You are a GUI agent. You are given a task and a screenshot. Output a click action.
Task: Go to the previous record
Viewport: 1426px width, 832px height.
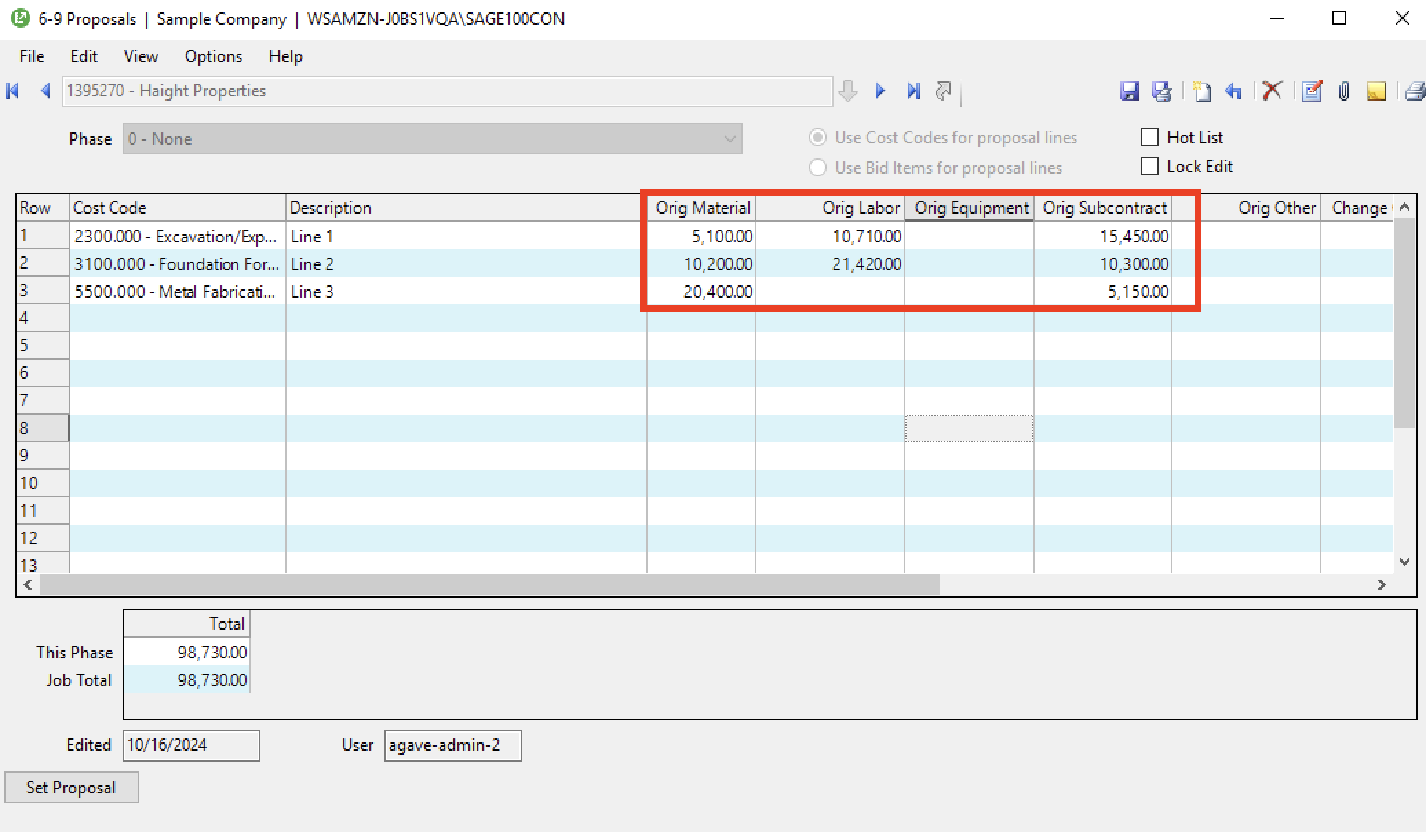point(45,91)
